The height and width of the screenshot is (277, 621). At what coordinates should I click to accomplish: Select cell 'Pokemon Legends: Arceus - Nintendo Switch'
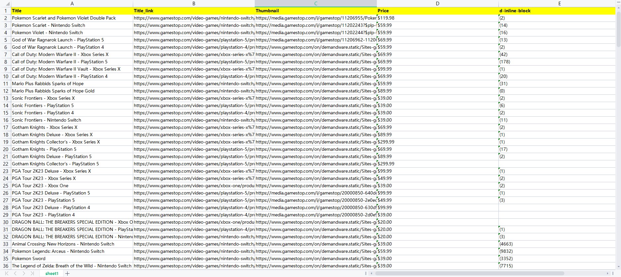pyautogui.click(x=72, y=251)
